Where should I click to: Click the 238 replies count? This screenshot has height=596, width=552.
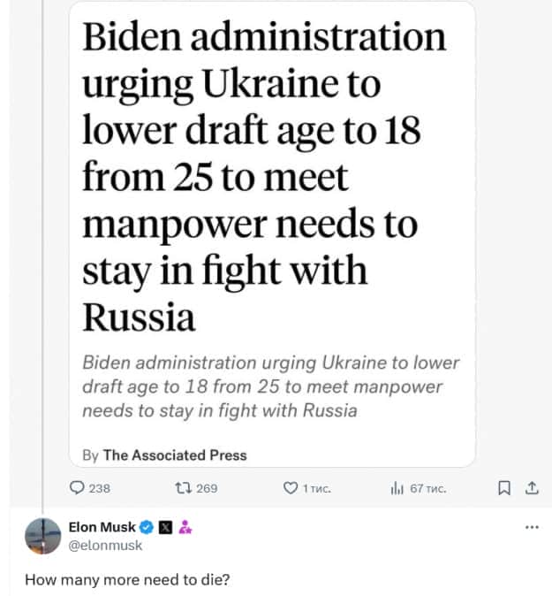pos(100,488)
